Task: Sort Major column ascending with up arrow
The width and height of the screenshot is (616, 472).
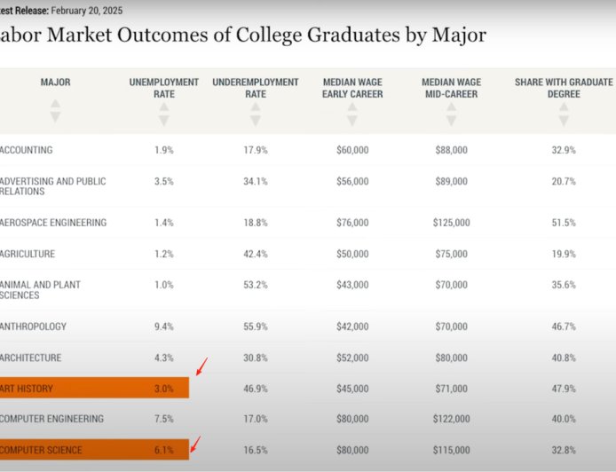Action: click(x=56, y=105)
